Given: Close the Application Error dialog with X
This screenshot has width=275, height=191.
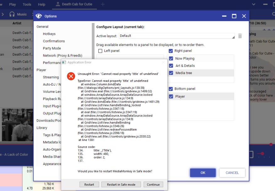Looking at the screenshot, I should point(163,62).
